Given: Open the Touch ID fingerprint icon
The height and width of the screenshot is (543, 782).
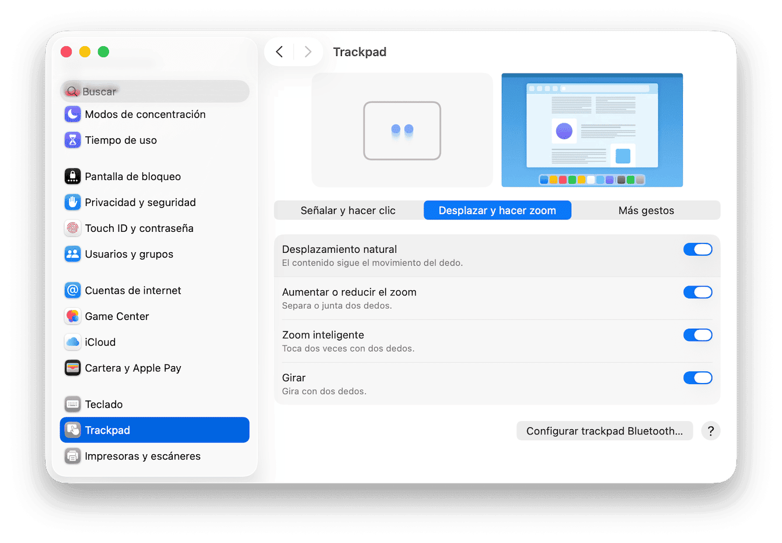Looking at the screenshot, I should pyautogui.click(x=72, y=228).
